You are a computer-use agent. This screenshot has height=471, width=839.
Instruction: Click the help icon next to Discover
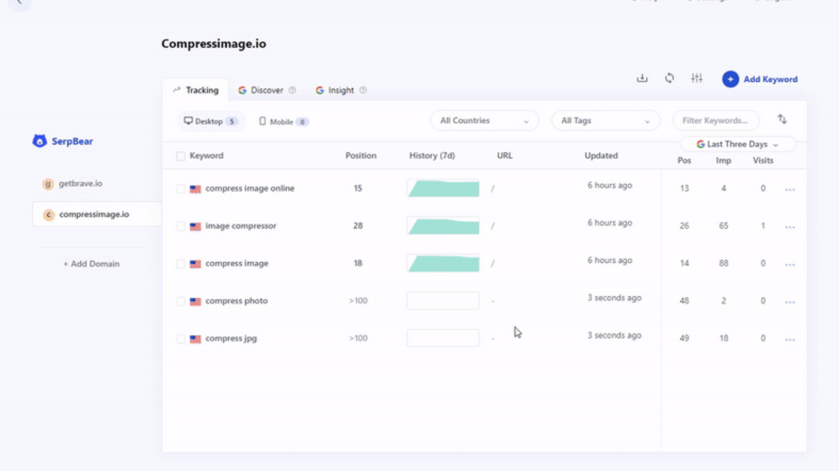click(x=292, y=90)
